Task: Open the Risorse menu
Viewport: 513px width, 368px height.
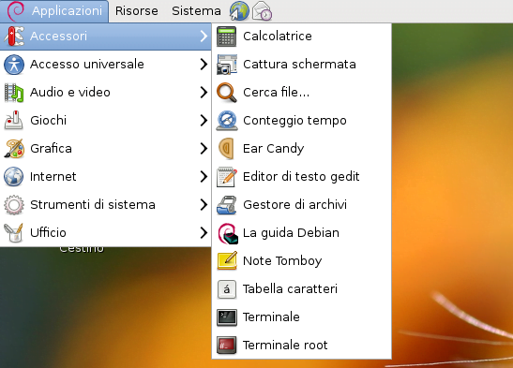Action: tap(136, 11)
